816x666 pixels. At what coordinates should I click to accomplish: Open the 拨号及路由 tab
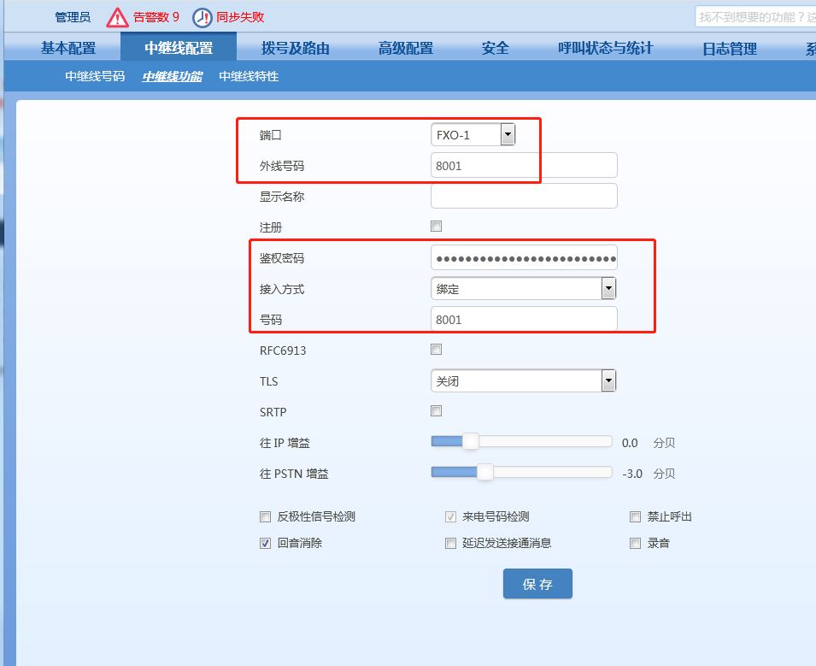point(295,48)
